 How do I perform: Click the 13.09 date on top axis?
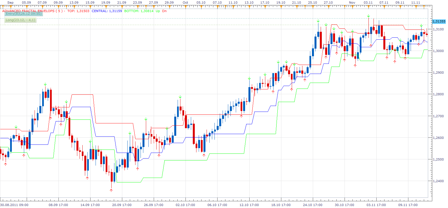[x=74, y=3]
